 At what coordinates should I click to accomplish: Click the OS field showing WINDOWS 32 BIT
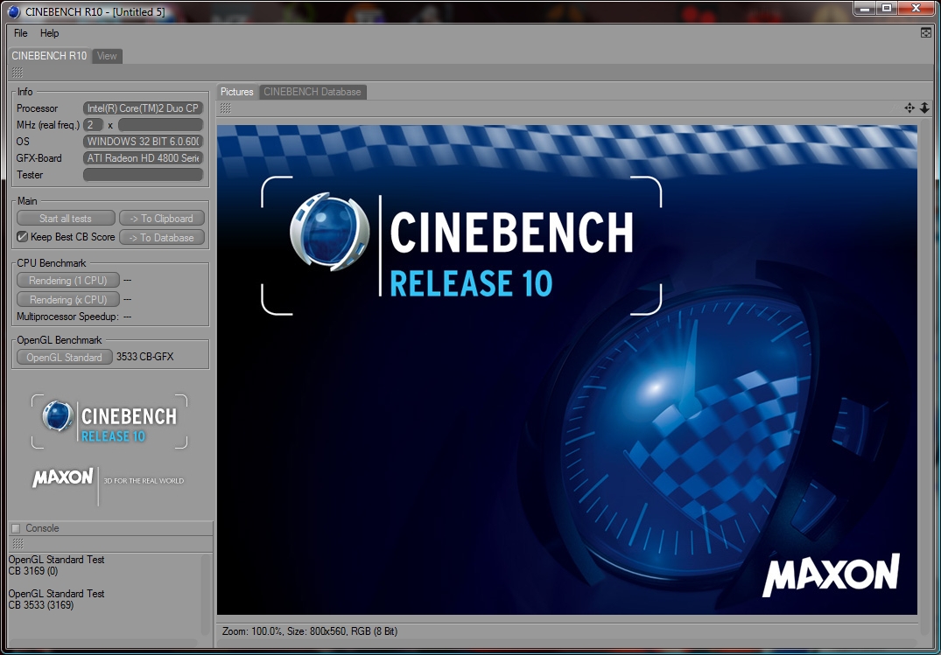pyautogui.click(x=143, y=142)
